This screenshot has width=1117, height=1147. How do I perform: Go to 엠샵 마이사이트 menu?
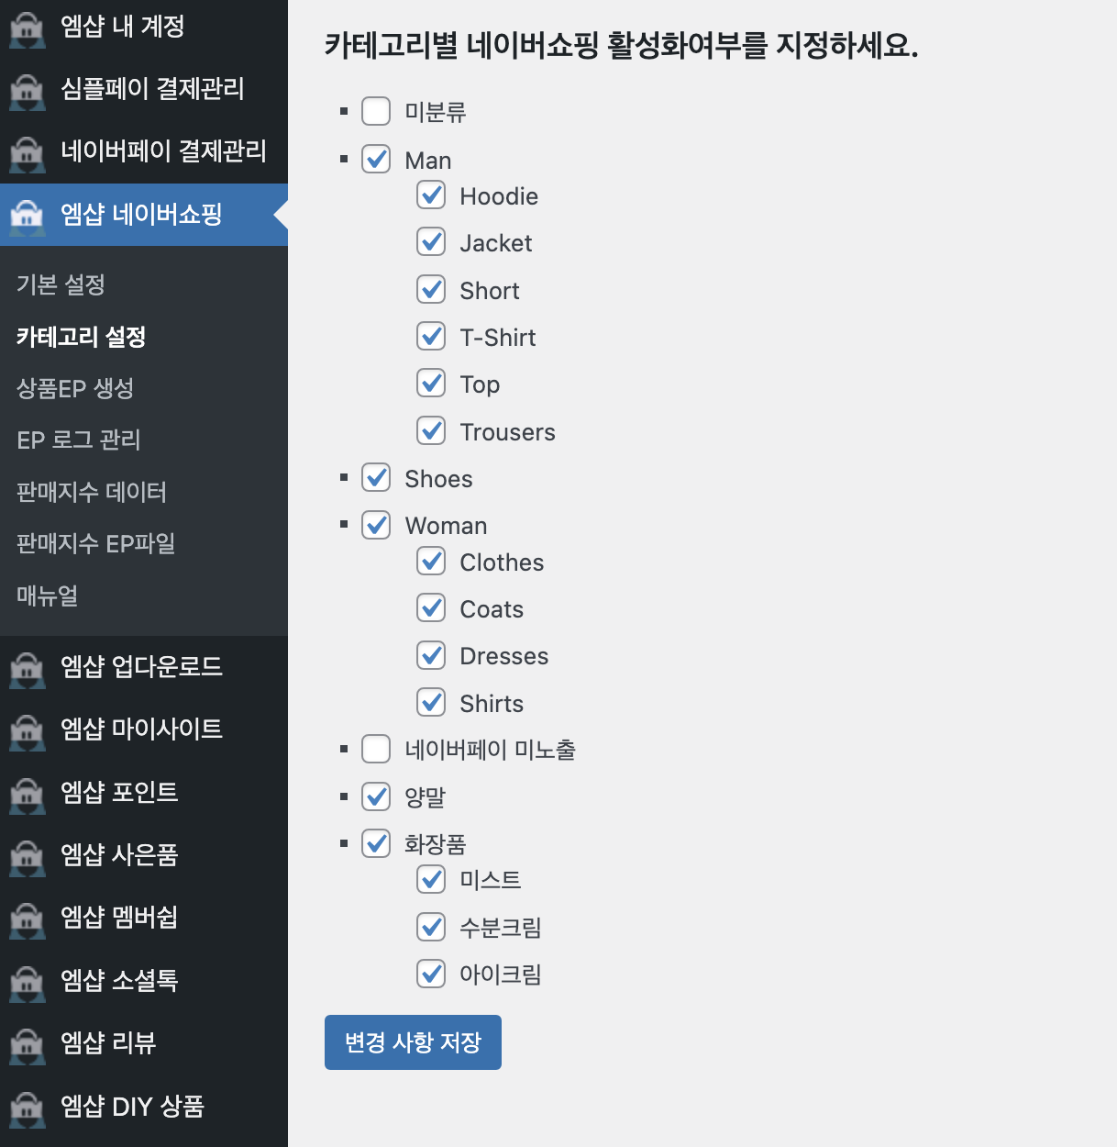coord(144,729)
